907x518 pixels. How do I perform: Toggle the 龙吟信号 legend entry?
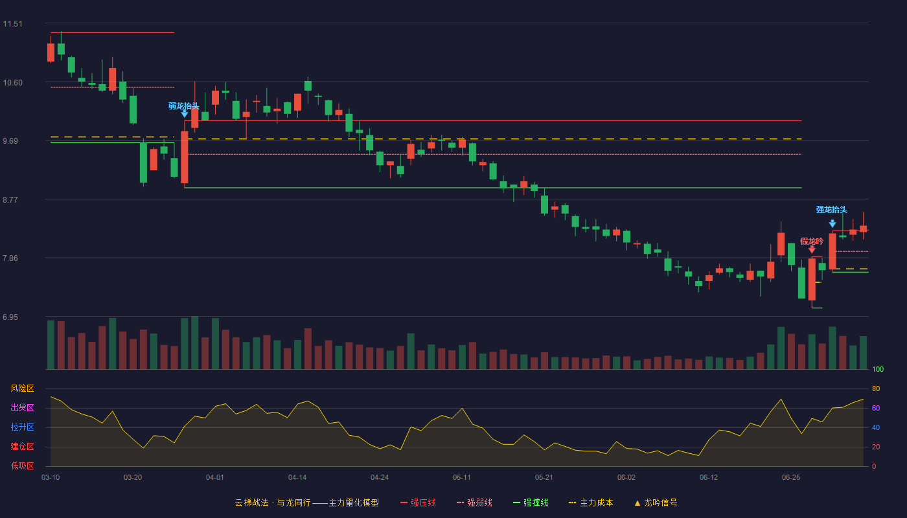[x=656, y=502]
